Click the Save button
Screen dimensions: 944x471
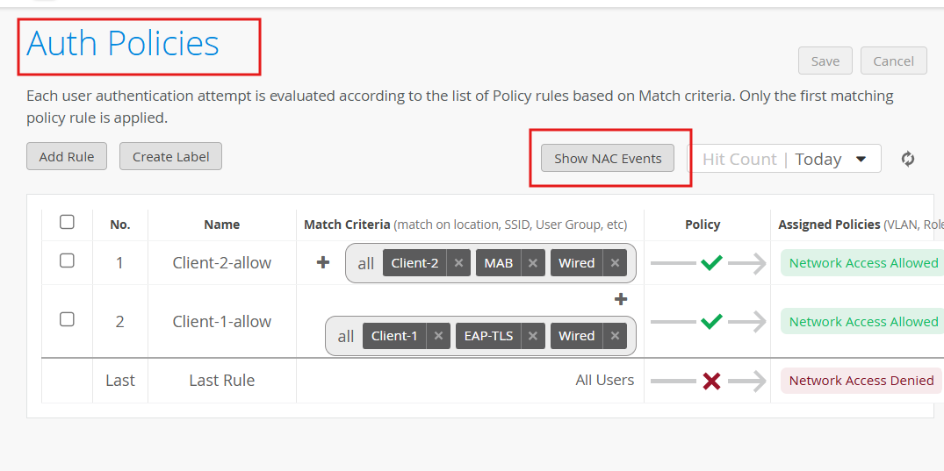(x=825, y=61)
